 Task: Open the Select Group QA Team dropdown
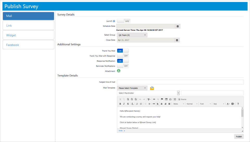132,35
